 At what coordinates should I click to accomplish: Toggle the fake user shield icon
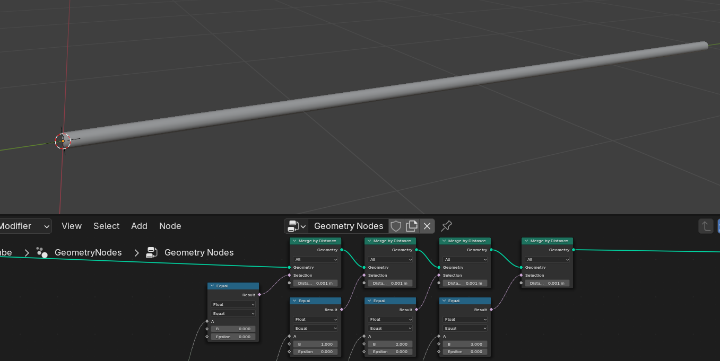(x=396, y=226)
